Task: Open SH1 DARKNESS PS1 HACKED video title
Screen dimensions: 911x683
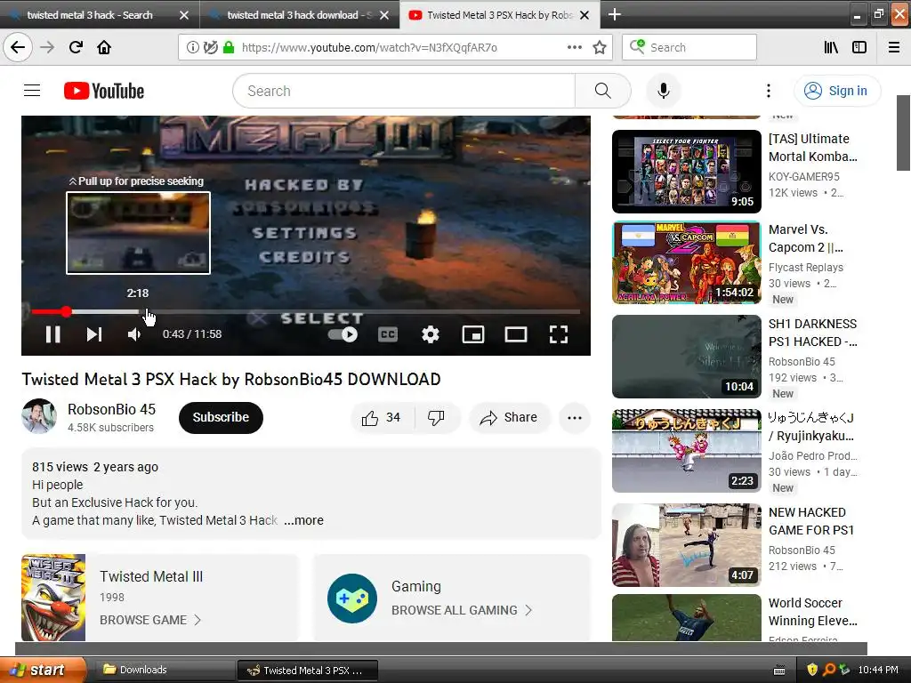Action: pyautogui.click(x=812, y=333)
